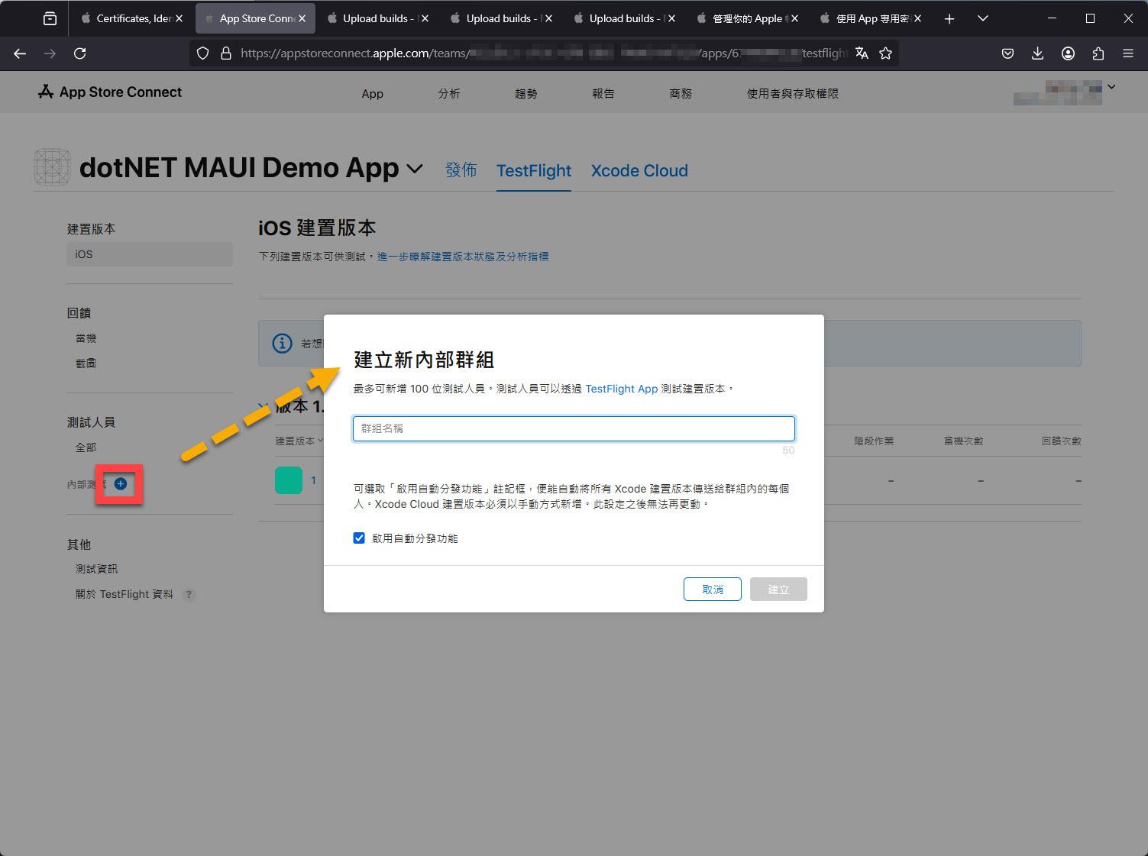This screenshot has width=1148, height=856.
Task: Open the account dropdown arrow at top right
Action: pos(1111,86)
